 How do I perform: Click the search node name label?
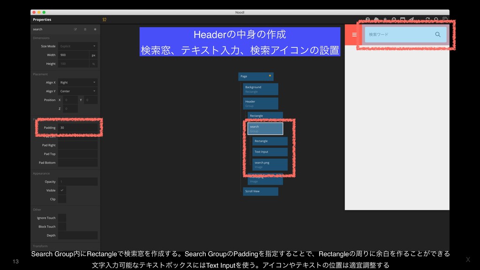pos(37,30)
